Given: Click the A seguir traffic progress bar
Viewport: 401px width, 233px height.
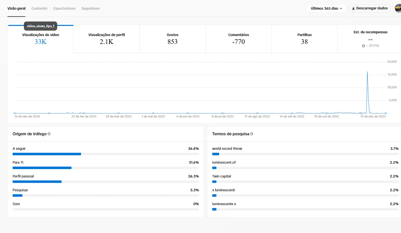Looking at the screenshot, I should click(105, 154).
